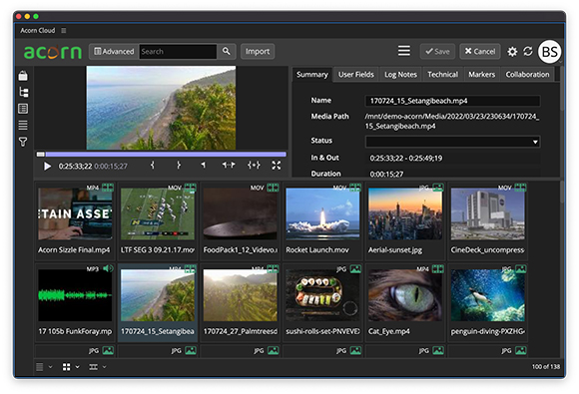Screen dimensions: 579x394
Task: Click the Advanced search button
Action: [x=114, y=51]
